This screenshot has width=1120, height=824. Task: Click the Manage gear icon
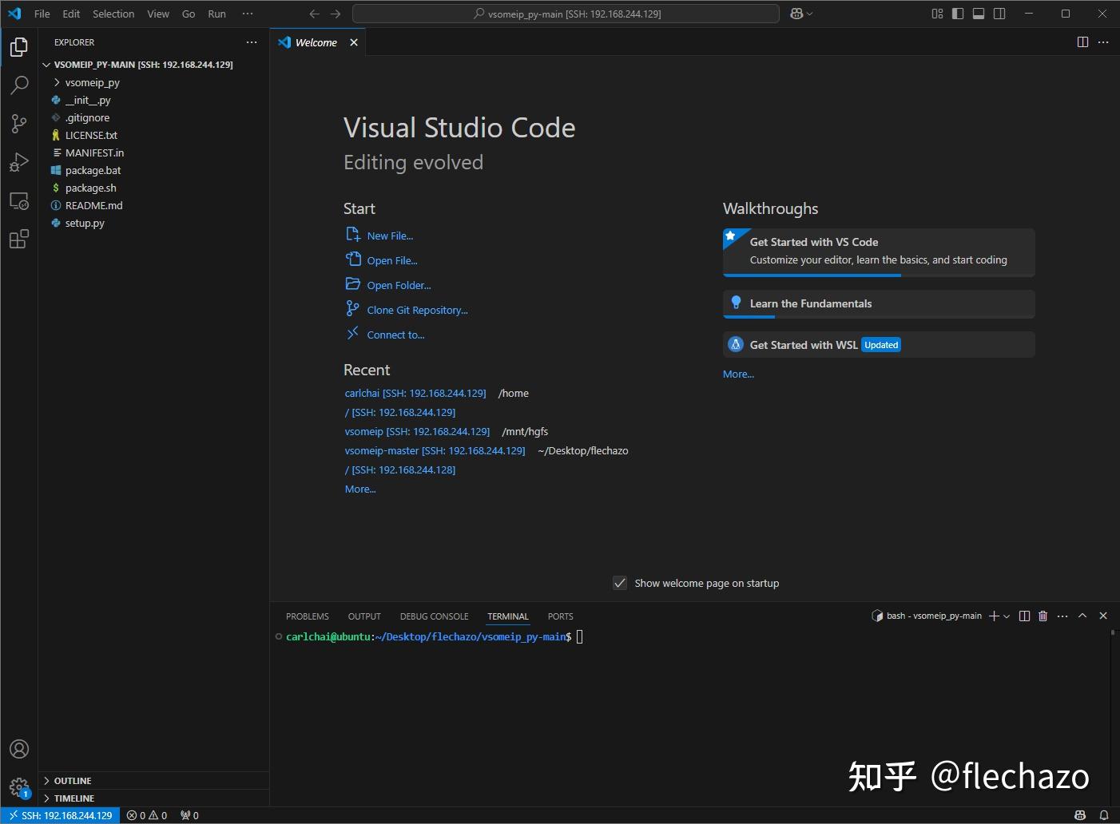click(x=19, y=787)
